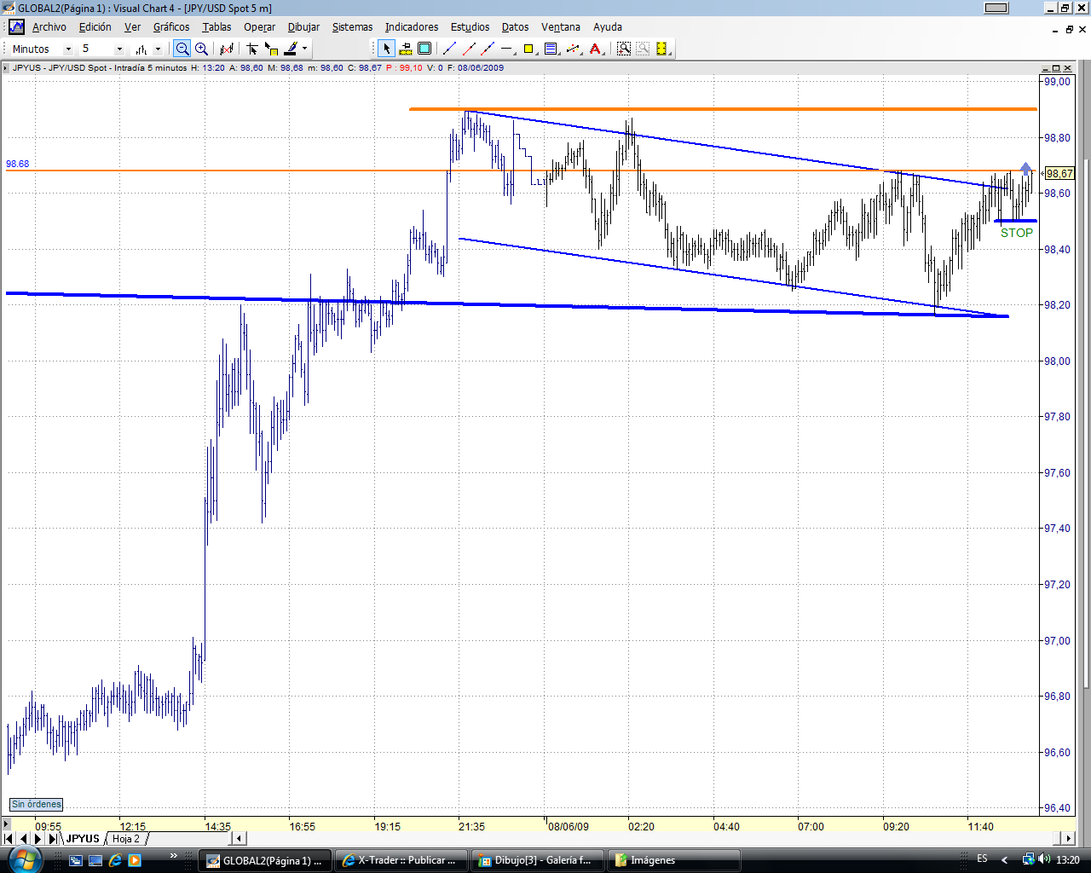Open the Gráficos menu
Screen dimensions: 1091x873
coord(171,27)
